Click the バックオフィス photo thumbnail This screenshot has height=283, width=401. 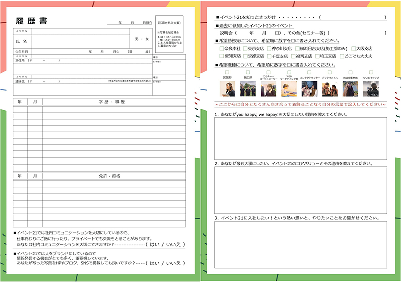(x=330, y=89)
